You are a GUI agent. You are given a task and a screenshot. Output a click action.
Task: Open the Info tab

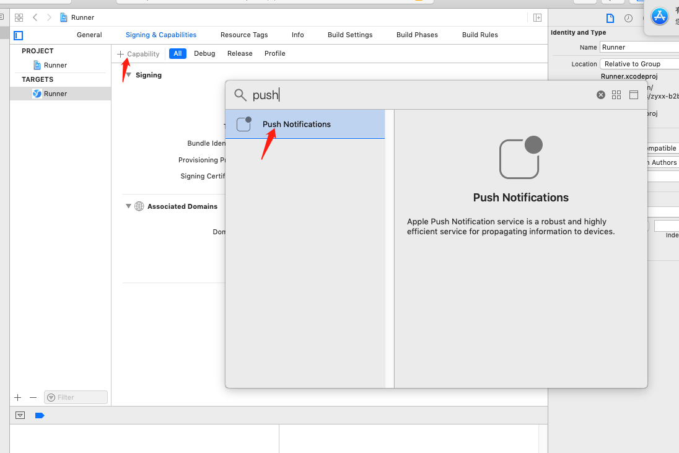(x=298, y=35)
